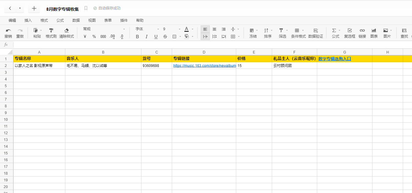Open the 数字专辑选购入口 link in G1
Viewport: 412px width, 193px height.
click(334, 59)
